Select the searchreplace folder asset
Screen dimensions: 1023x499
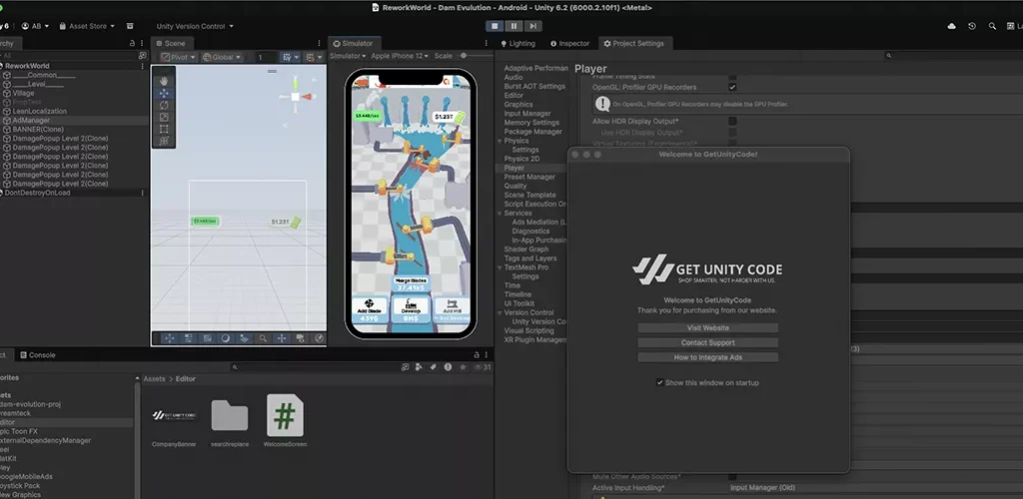tap(230, 423)
